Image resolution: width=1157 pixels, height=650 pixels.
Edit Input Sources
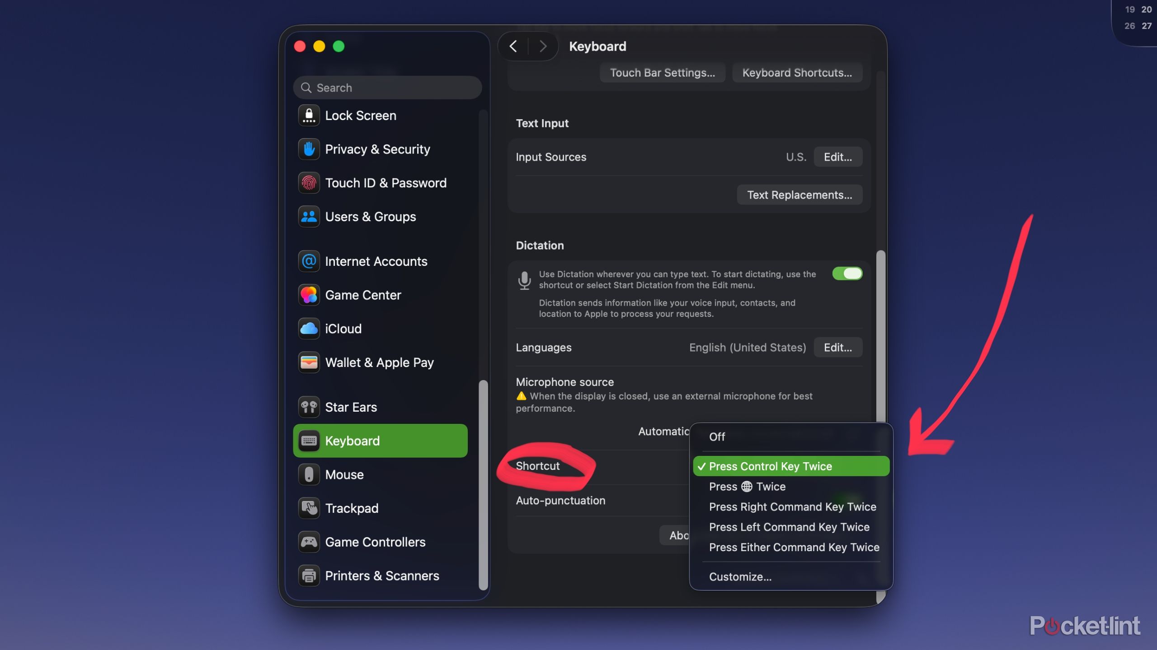click(x=838, y=157)
